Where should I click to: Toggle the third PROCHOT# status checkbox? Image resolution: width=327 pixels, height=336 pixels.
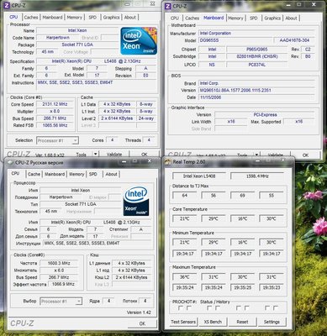pyautogui.click(x=239, y=308)
